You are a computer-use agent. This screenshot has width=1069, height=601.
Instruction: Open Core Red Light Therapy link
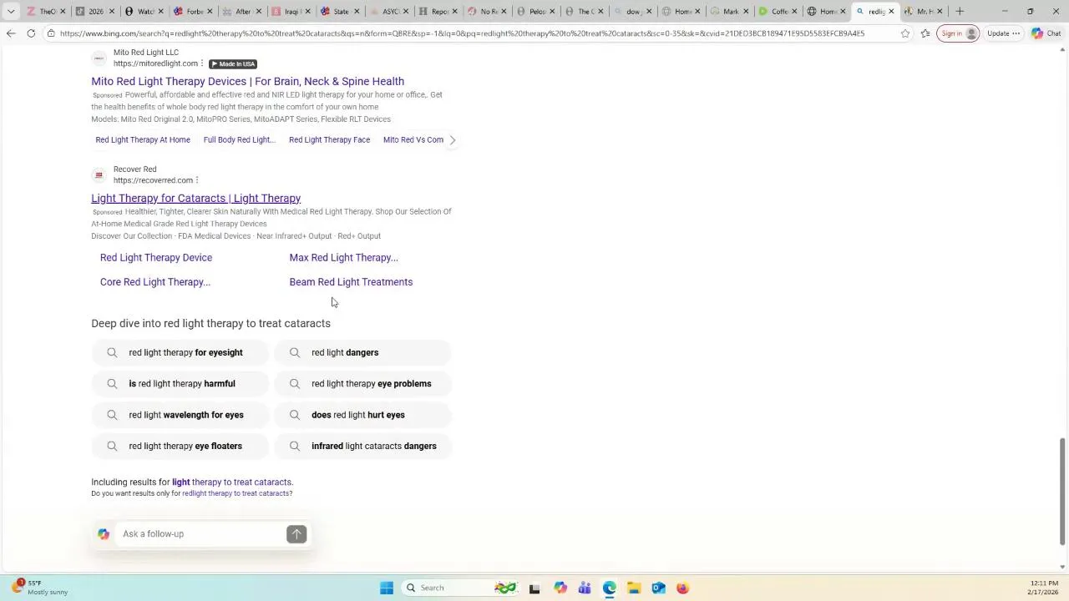(155, 282)
